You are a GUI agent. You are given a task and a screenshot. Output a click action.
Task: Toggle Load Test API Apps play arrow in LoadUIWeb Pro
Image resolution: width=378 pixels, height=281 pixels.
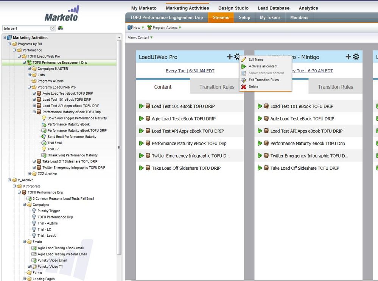click(142, 131)
